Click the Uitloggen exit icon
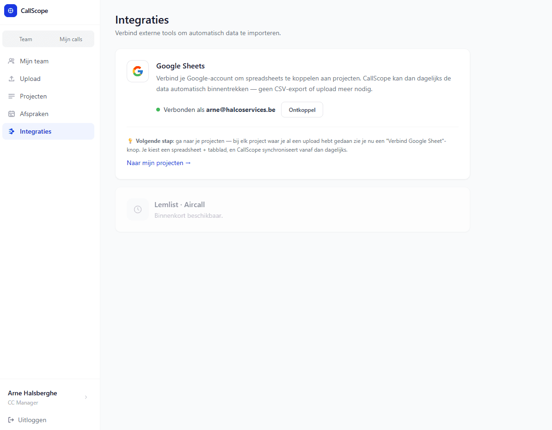552x430 pixels. point(11,420)
